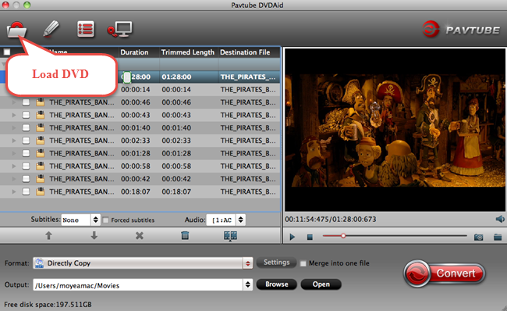The image size is (507, 311).
Task: Click the monitor search icon in toolbar
Action: click(119, 29)
